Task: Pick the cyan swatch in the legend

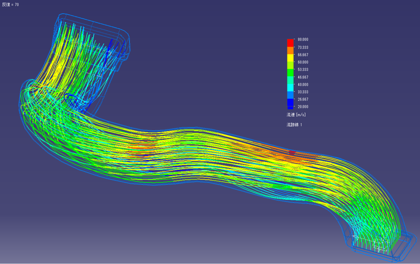Action: pyautogui.click(x=290, y=88)
